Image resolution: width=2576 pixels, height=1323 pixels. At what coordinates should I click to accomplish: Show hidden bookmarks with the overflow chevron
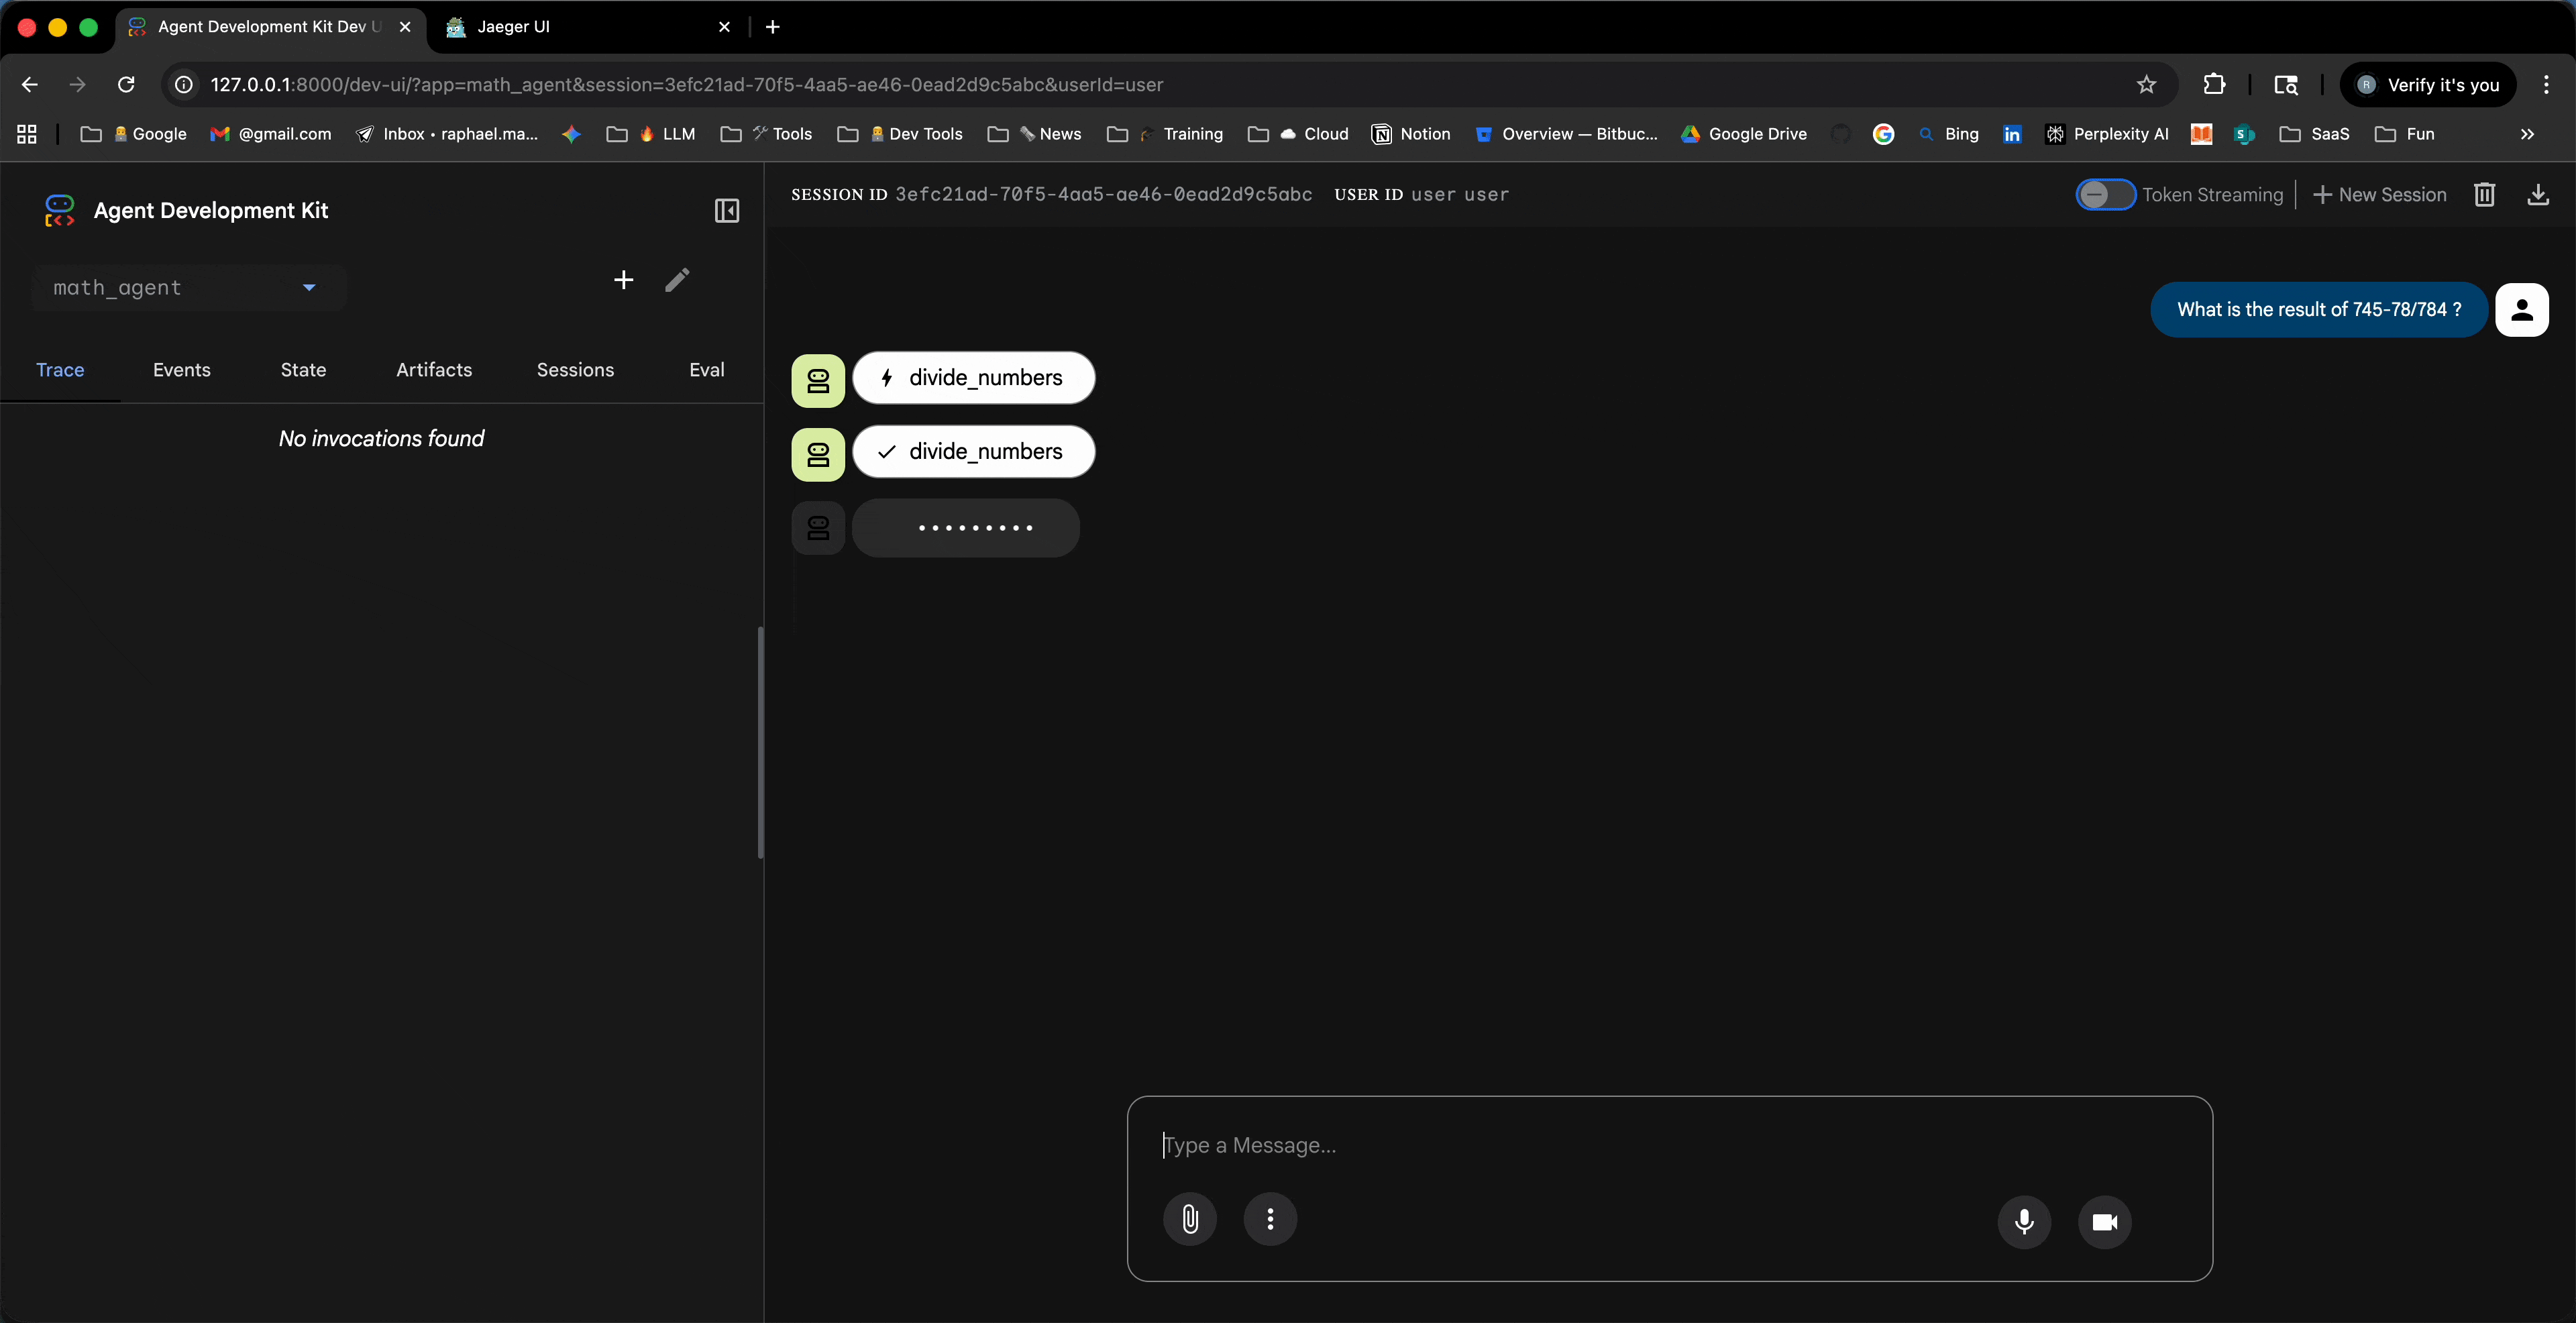click(2528, 134)
